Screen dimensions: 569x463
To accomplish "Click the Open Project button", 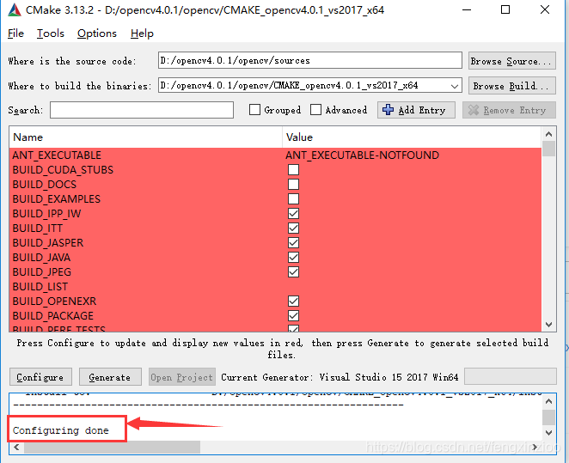I will click(x=182, y=377).
